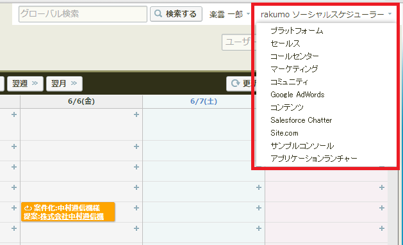The width and height of the screenshot is (403, 245).
Task: Go to next week with 翌週
Action: point(25,84)
